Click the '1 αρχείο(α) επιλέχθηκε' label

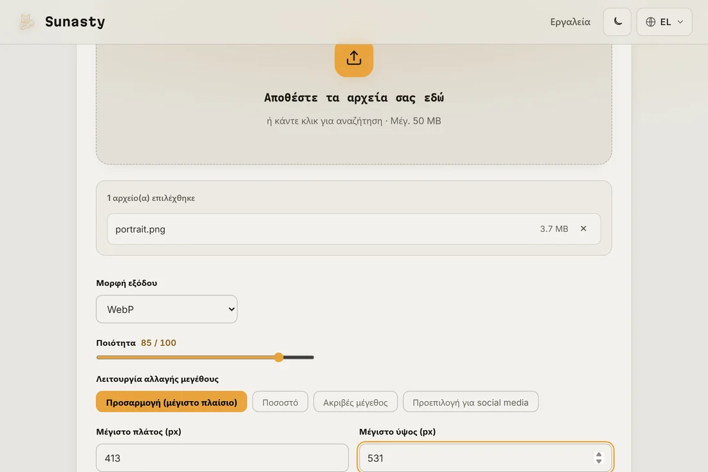tap(151, 198)
